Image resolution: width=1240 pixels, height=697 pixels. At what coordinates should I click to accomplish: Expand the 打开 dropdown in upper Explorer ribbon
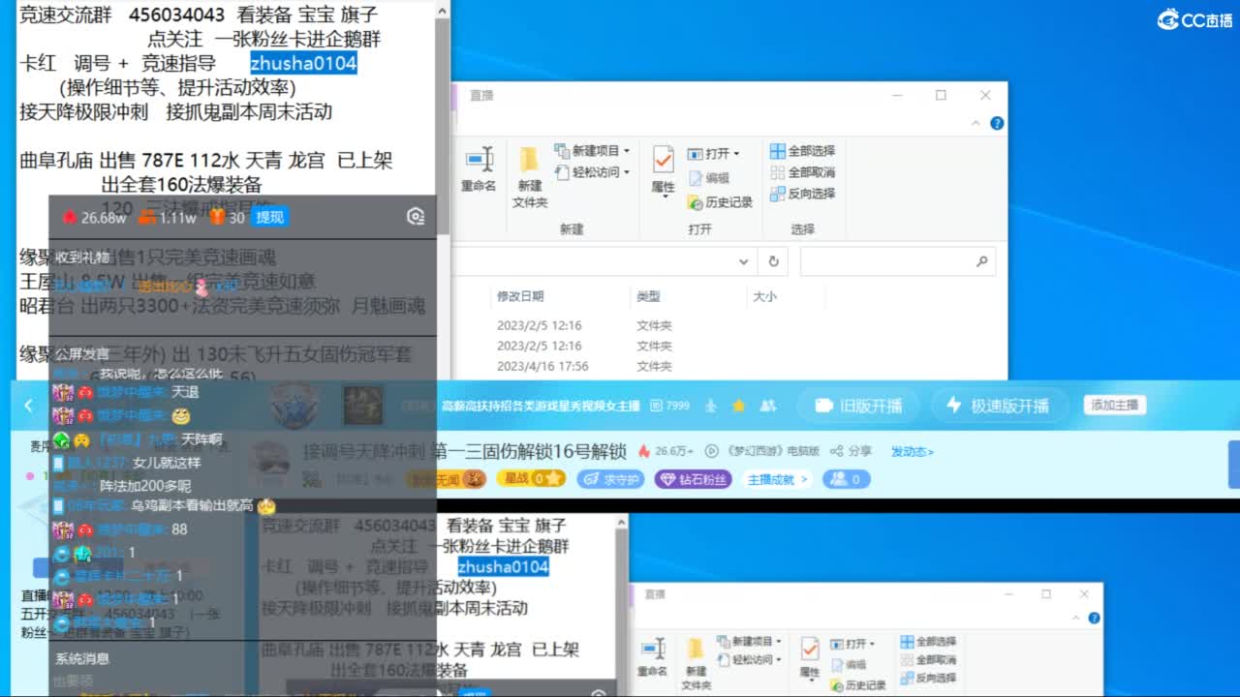714,154
